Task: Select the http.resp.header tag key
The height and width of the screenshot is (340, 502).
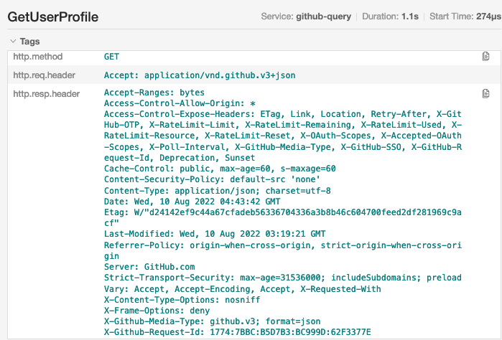Action: point(46,93)
